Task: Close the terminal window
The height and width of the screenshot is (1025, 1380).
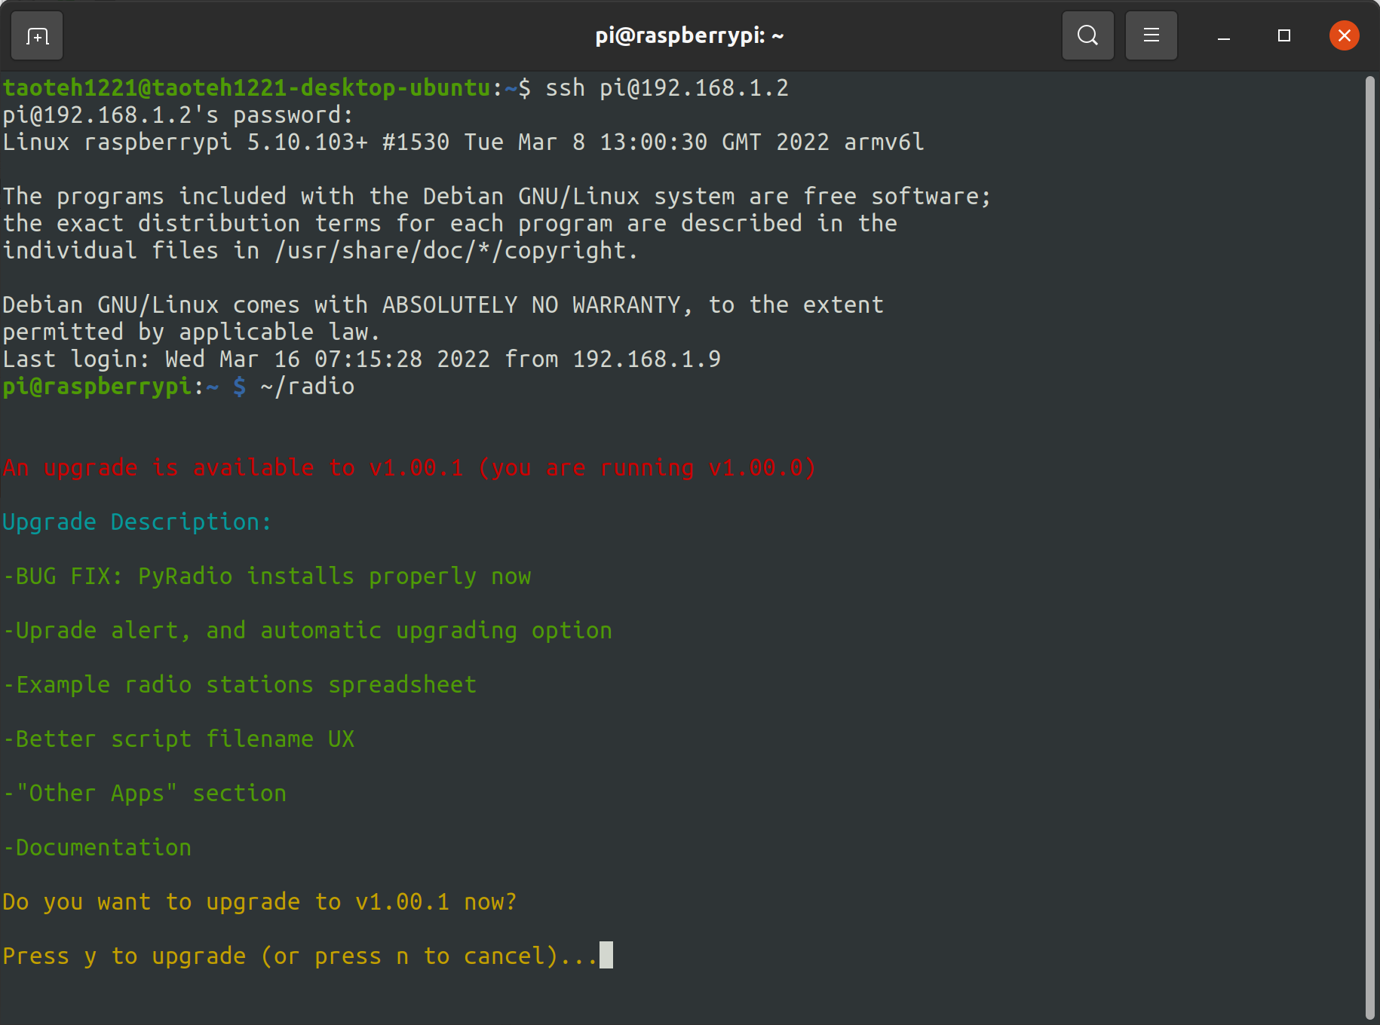Action: click(x=1344, y=35)
